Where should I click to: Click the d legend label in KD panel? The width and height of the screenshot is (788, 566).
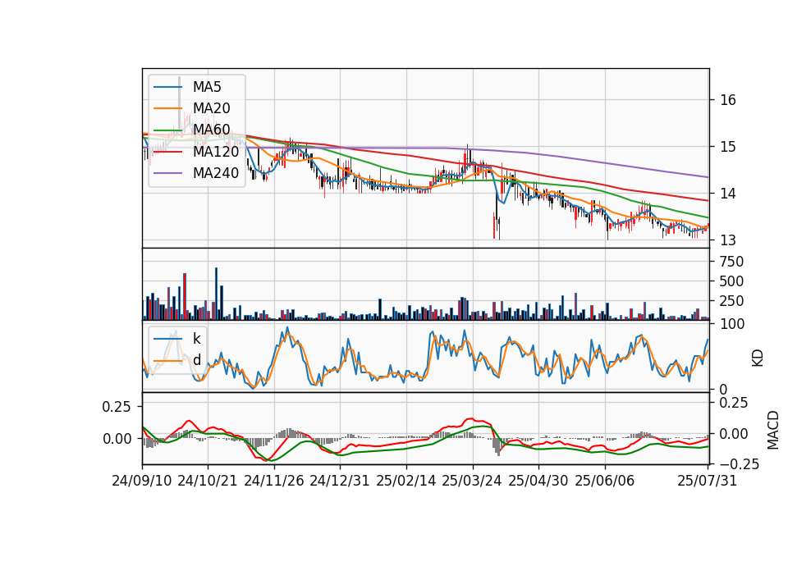tap(196, 360)
